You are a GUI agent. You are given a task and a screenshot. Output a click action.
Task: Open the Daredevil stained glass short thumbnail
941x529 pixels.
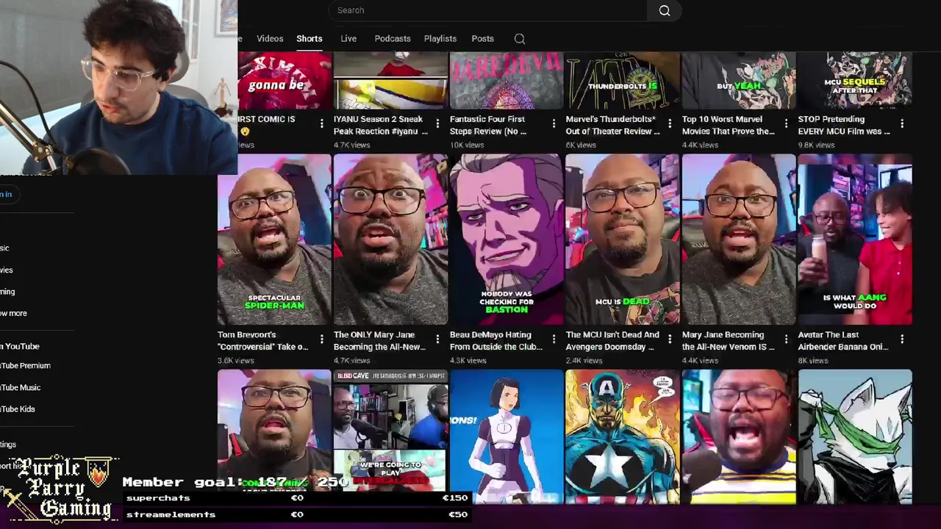(507, 80)
